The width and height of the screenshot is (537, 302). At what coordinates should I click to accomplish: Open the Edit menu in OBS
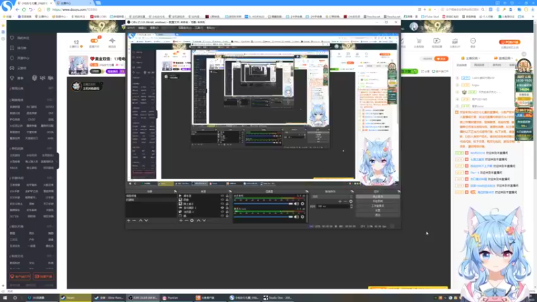pyautogui.click(x=142, y=28)
